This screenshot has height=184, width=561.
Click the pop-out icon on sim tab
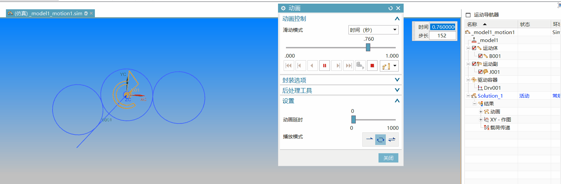click(86, 13)
